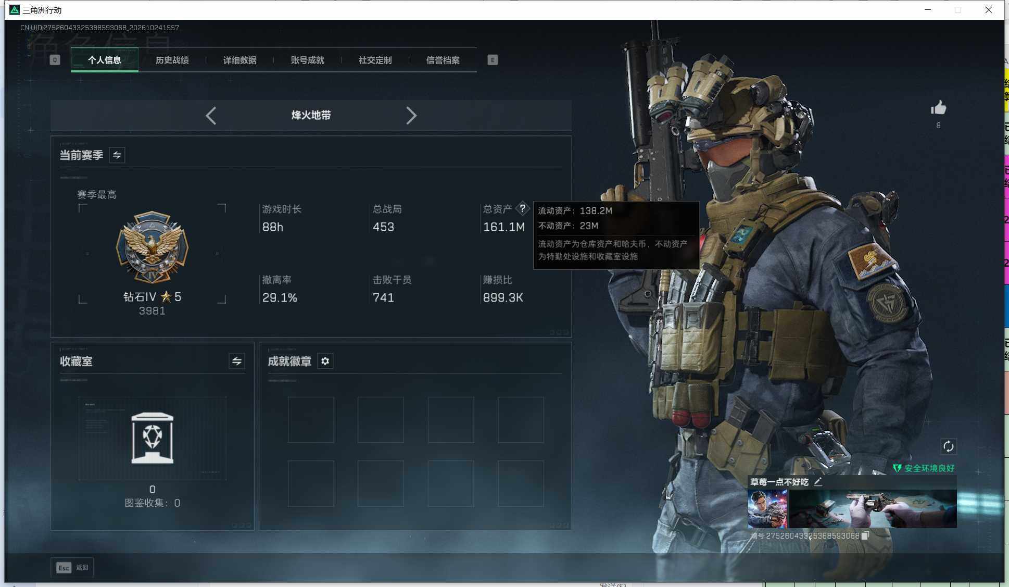
Task: Select the first empty achievement badge slot
Action: [311, 420]
